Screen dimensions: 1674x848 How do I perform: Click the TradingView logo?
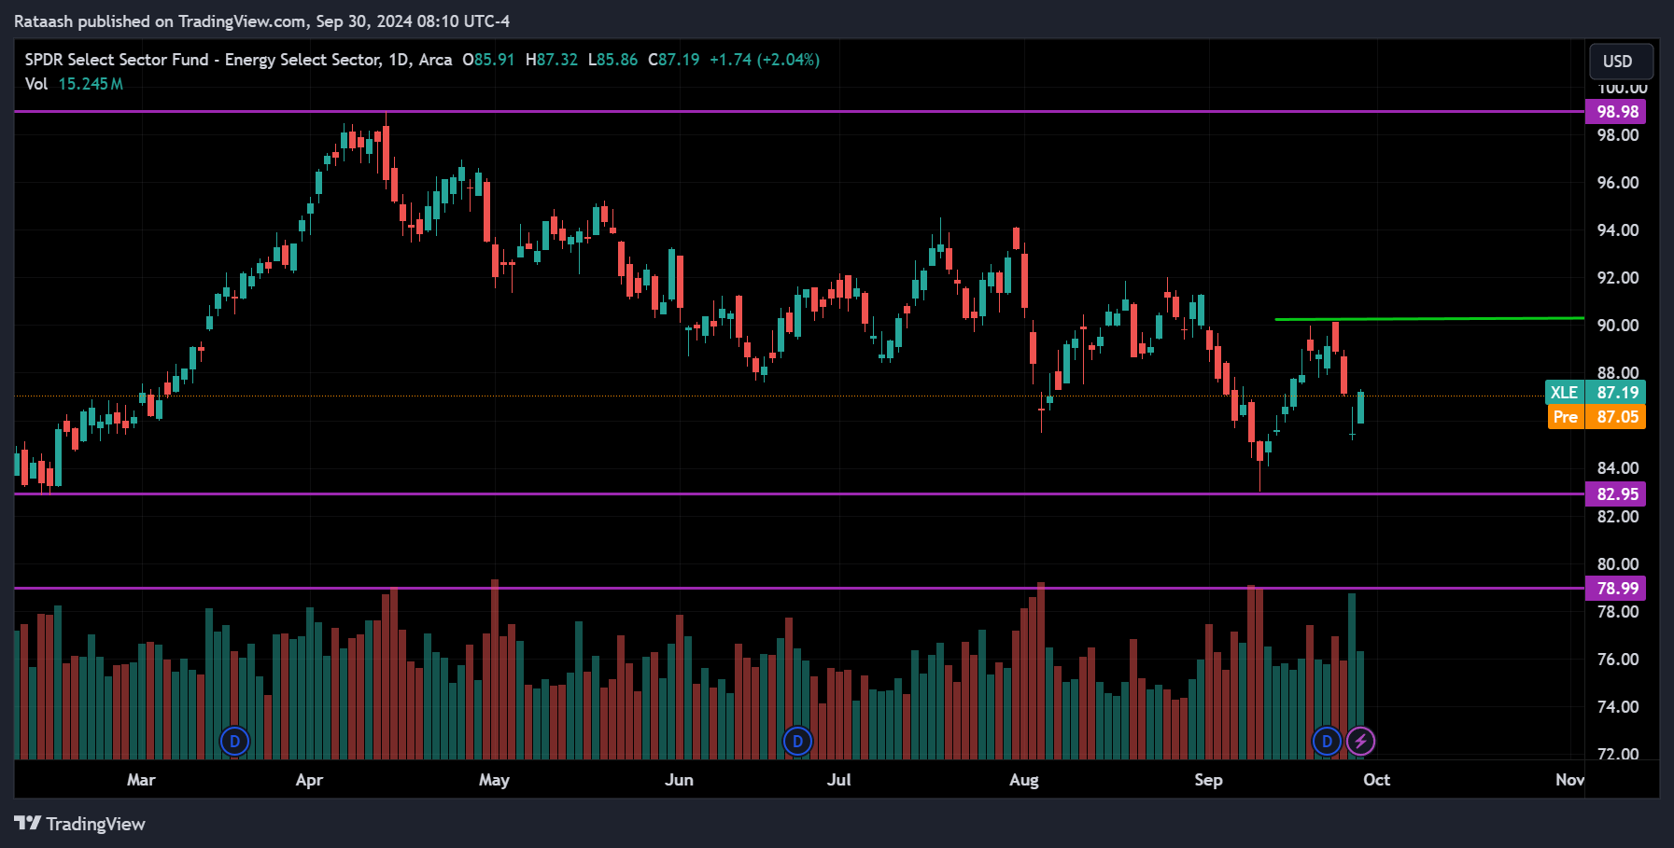(x=80, y=824)
